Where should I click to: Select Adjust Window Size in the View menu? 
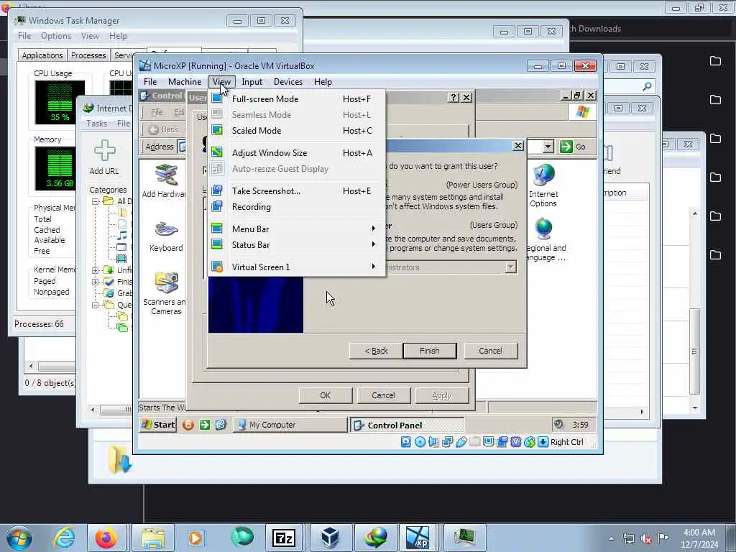297,152
